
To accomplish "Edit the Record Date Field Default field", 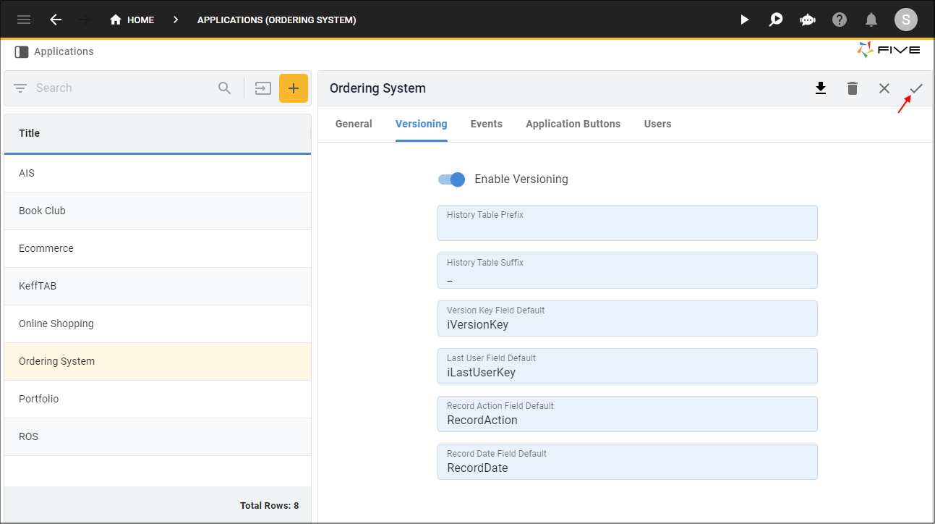I will click(x=628, y=462).
